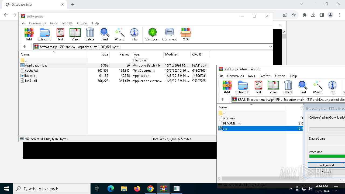Open Options menu in Software.zip window
The height and width of the screenshot is (194, 345).
click(83, 23)
